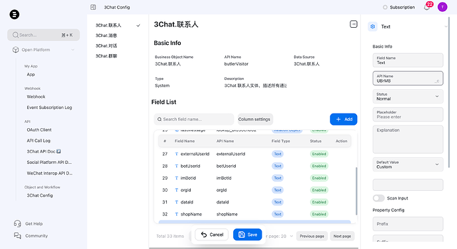The height and width of the screenshot is (249, 457).
Task: Click the text type icon for orgId
Action: [176, 190]
